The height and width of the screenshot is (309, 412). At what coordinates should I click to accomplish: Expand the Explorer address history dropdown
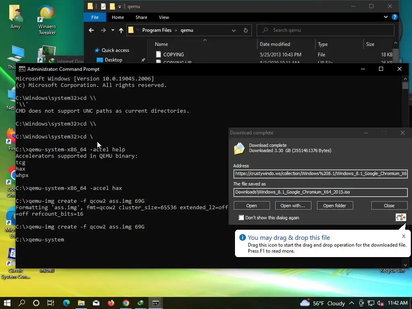(x=234, y=30)
